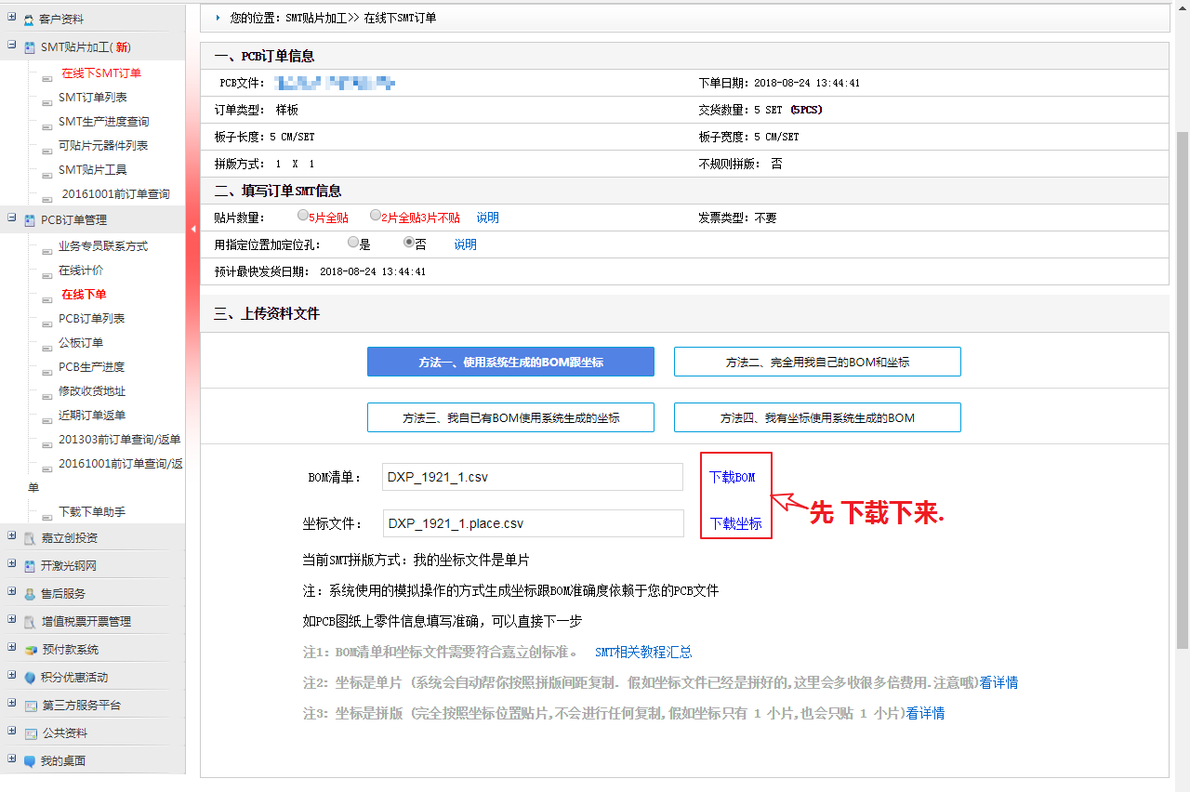
Task: Click the 我的桌面 sidebar icon
Action: point(31,761)
